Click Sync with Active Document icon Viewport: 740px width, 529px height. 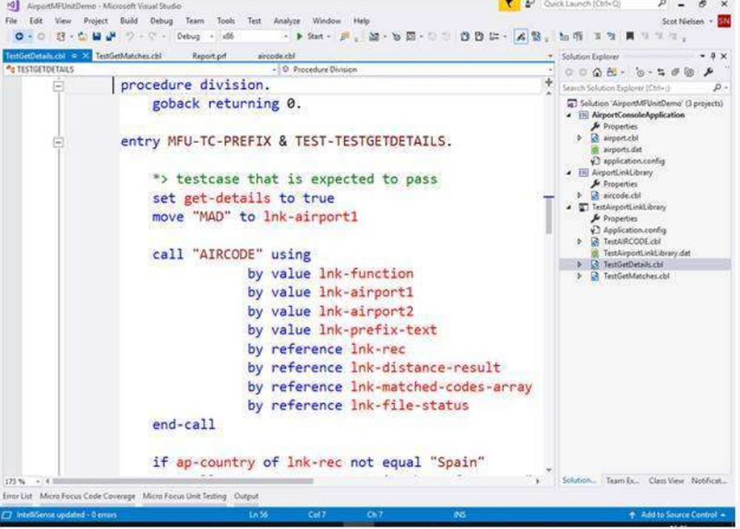661,73
